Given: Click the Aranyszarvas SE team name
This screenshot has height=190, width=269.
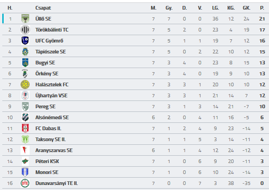Looking at the screenshot, I should 54,150.
